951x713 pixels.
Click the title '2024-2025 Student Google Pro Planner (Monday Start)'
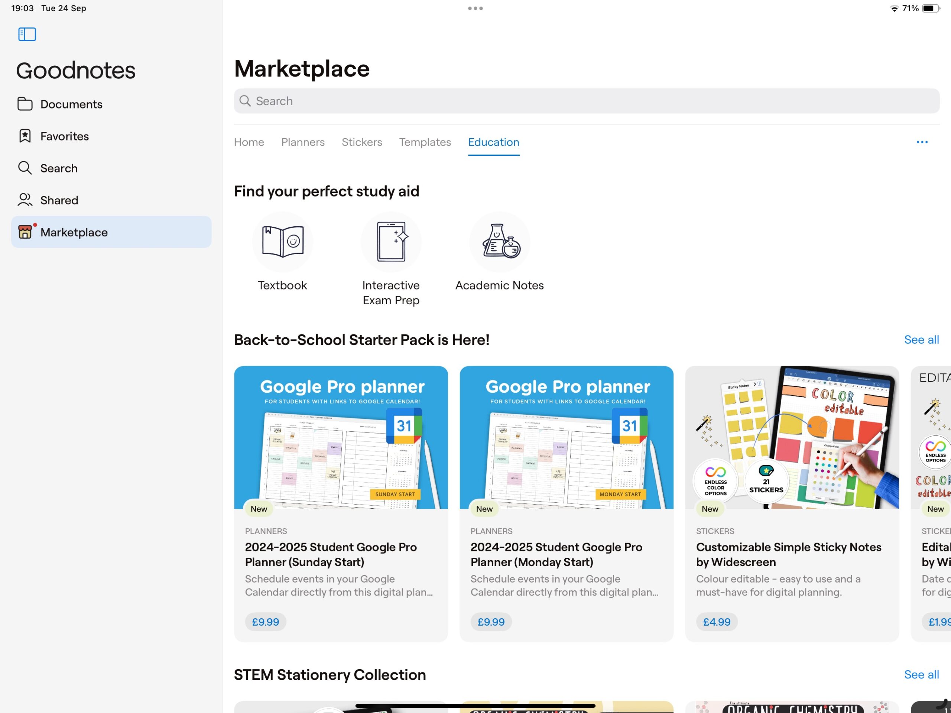click(x=556, y=554)
